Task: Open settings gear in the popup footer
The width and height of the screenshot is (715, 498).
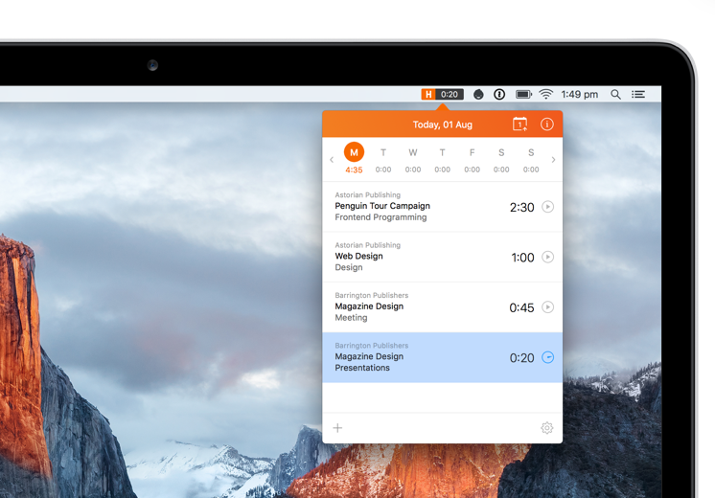Action: coord(547,428)
